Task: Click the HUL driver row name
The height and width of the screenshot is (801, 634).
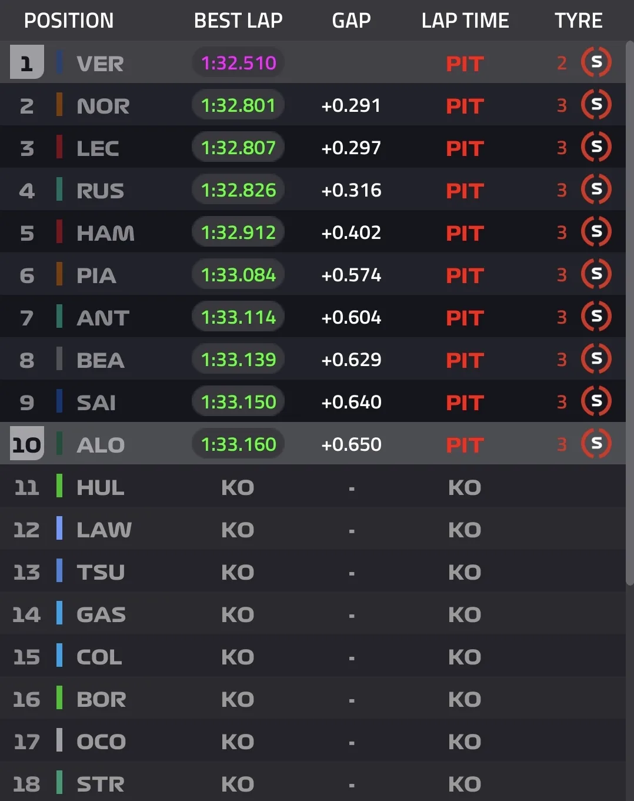Action: (x=101, y=487)
